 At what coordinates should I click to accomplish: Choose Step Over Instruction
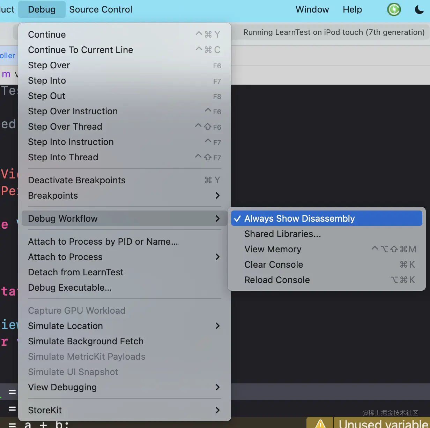pyautogui.click(x=125, y=111)
